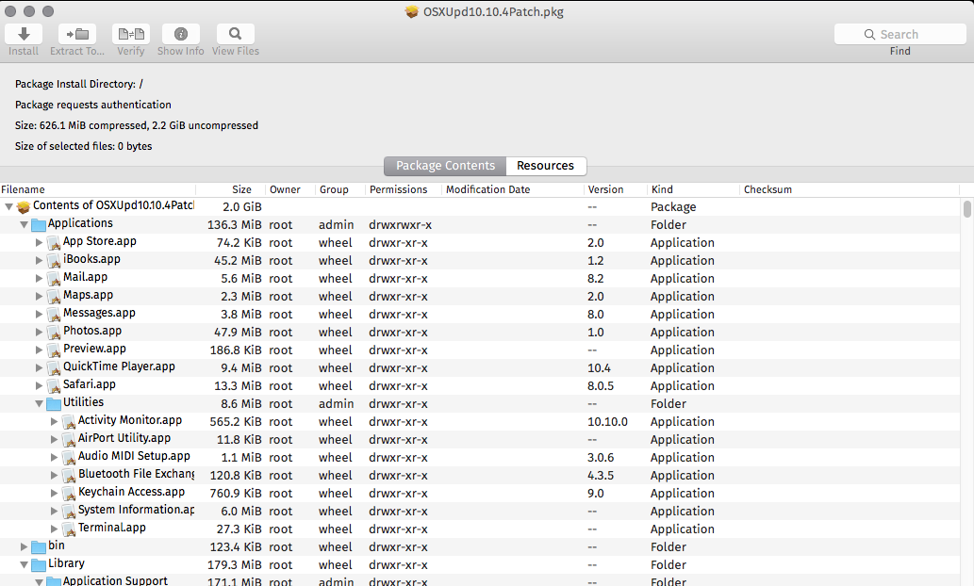This screenshot has height=586, width=974.
Task: Collapse the Library folder
Action: coord(24,565)
